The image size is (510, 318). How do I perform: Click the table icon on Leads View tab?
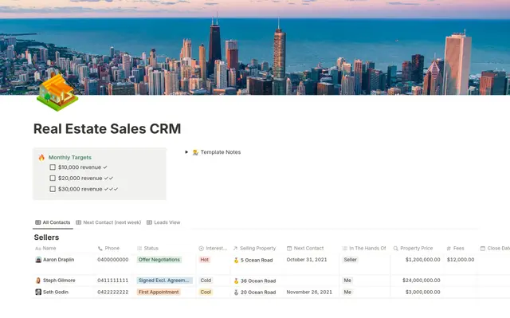(x=149, y=222)
